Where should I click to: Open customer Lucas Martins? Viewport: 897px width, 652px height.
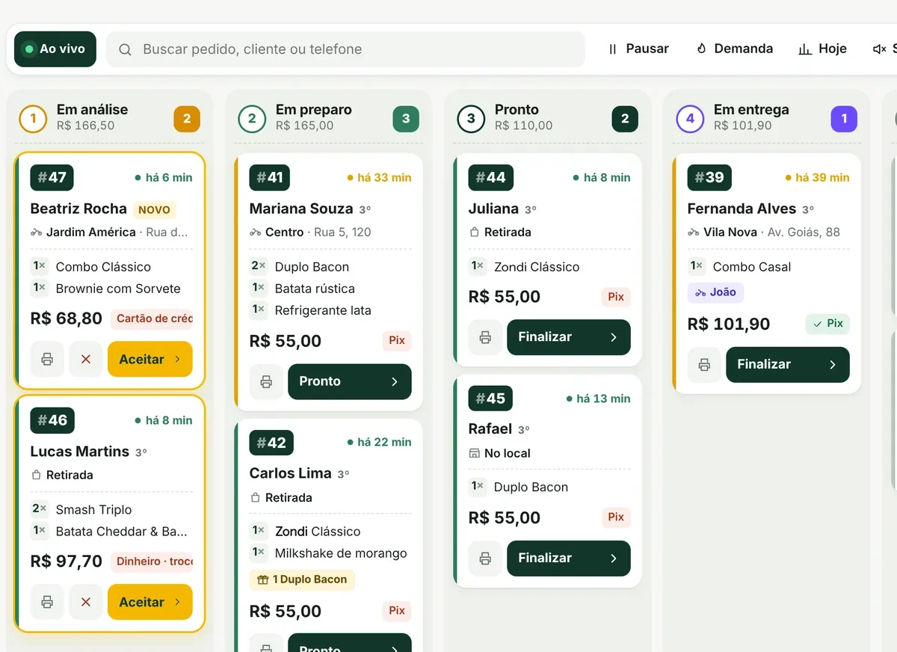pyautogui.click(x=80, y=452)
